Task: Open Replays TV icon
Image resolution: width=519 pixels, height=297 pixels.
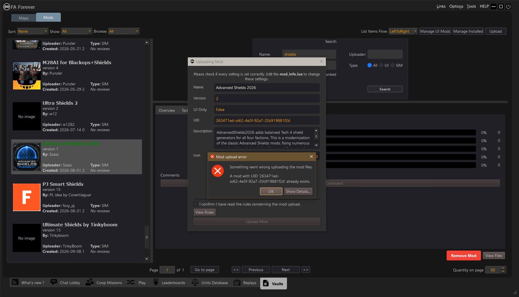Action: [237, 282]
